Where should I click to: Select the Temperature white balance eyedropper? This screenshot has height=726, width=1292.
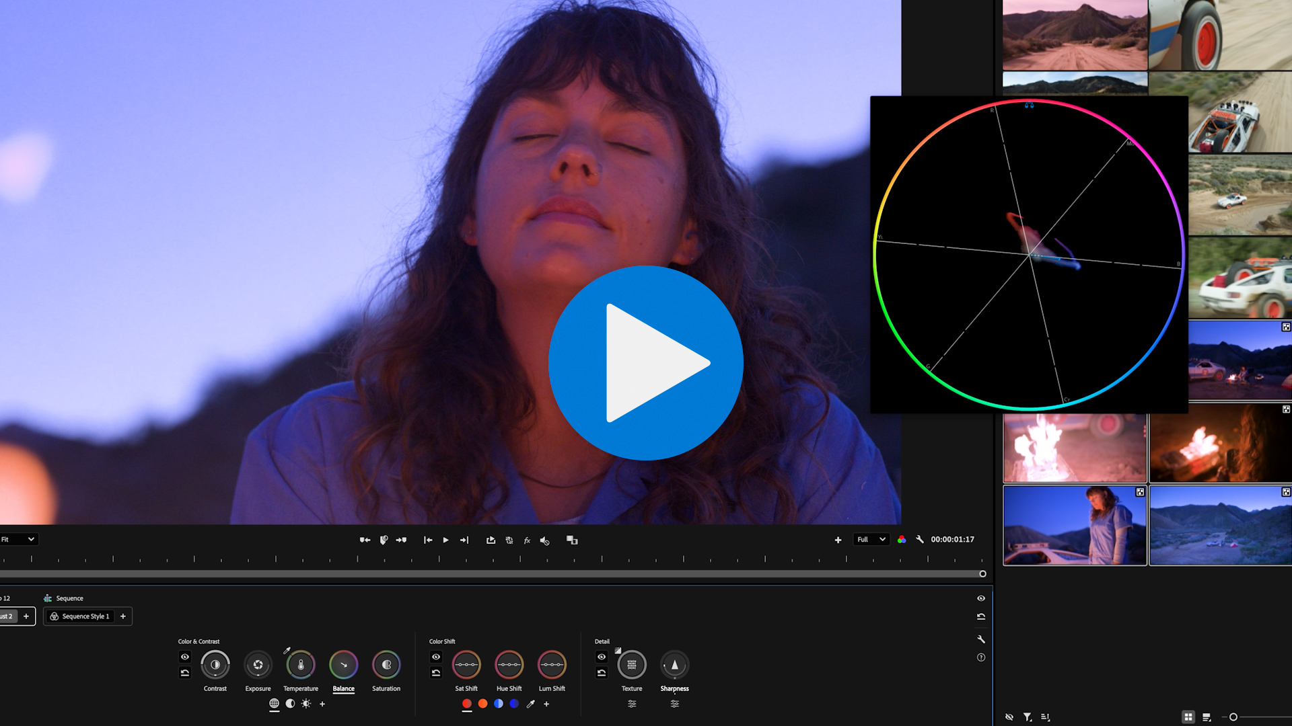[287, 651]
